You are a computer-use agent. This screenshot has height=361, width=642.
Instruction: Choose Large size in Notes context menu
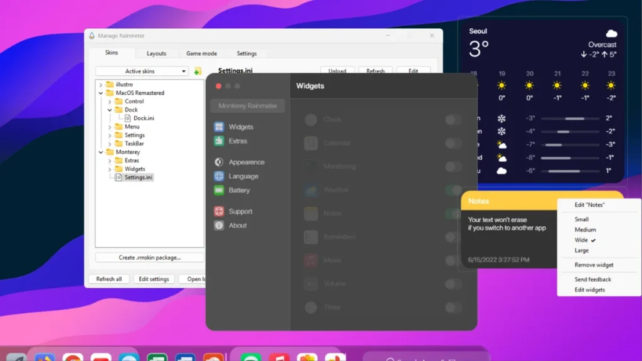[581, 251]
